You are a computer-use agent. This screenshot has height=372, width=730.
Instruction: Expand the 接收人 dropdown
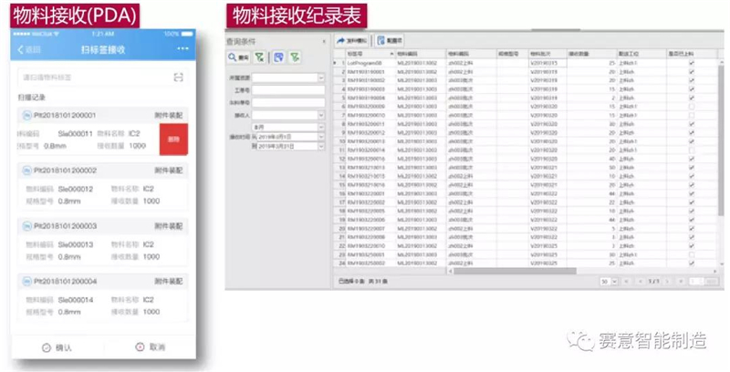pos(320,116)
